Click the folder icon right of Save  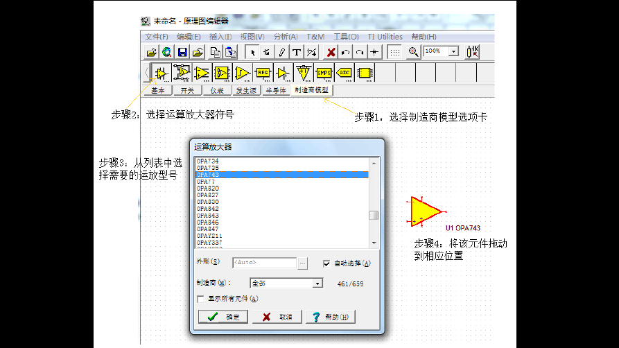click(x=198, y=52)
